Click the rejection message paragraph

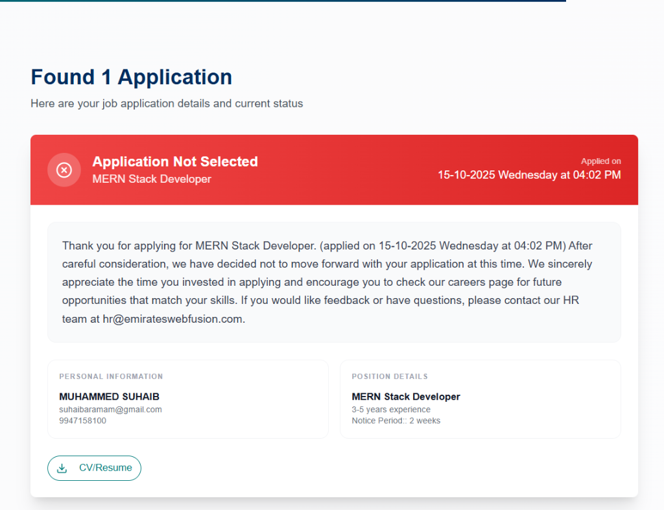click(327, 282)
